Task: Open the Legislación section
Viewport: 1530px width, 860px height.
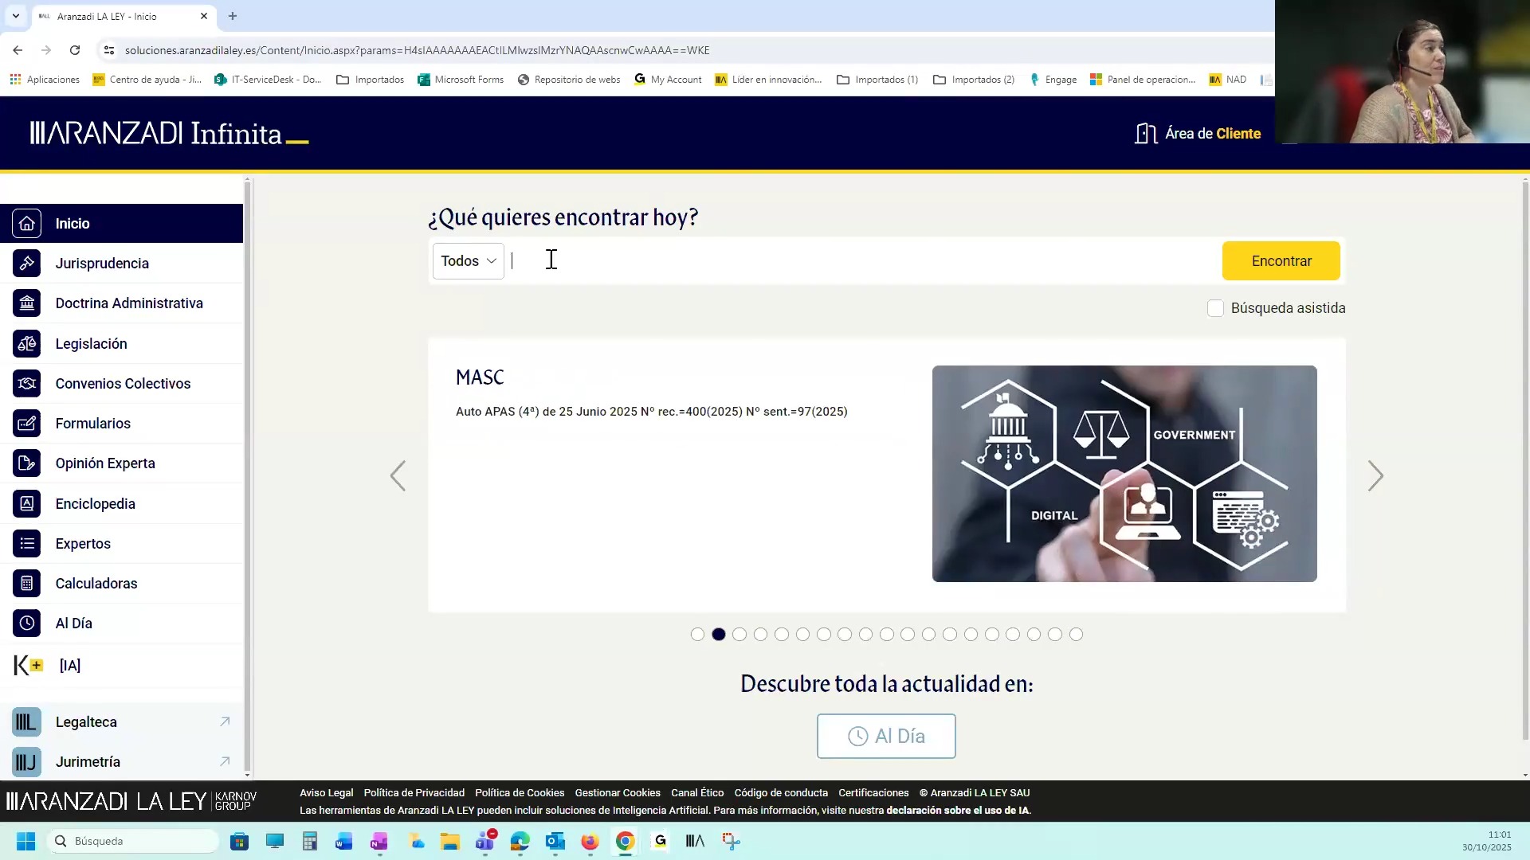Action: 91,343
